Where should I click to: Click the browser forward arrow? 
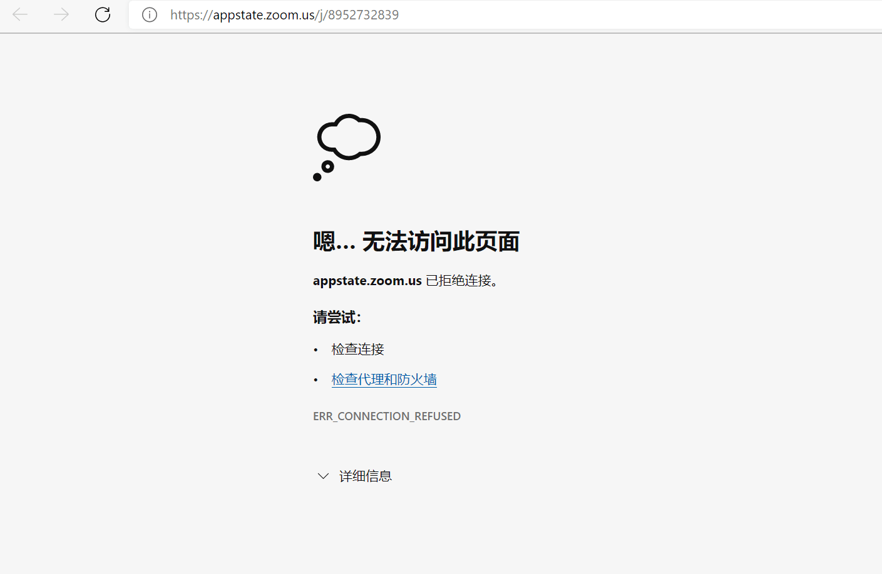[61, 14]
